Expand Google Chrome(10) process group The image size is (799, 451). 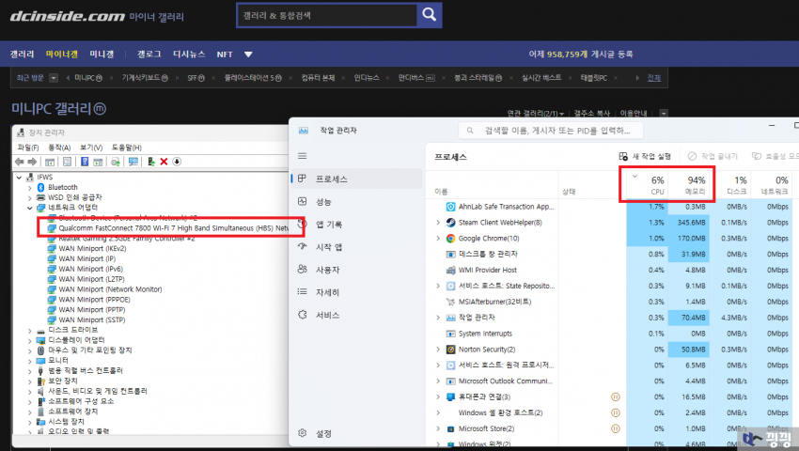click(x=438, y=239)
